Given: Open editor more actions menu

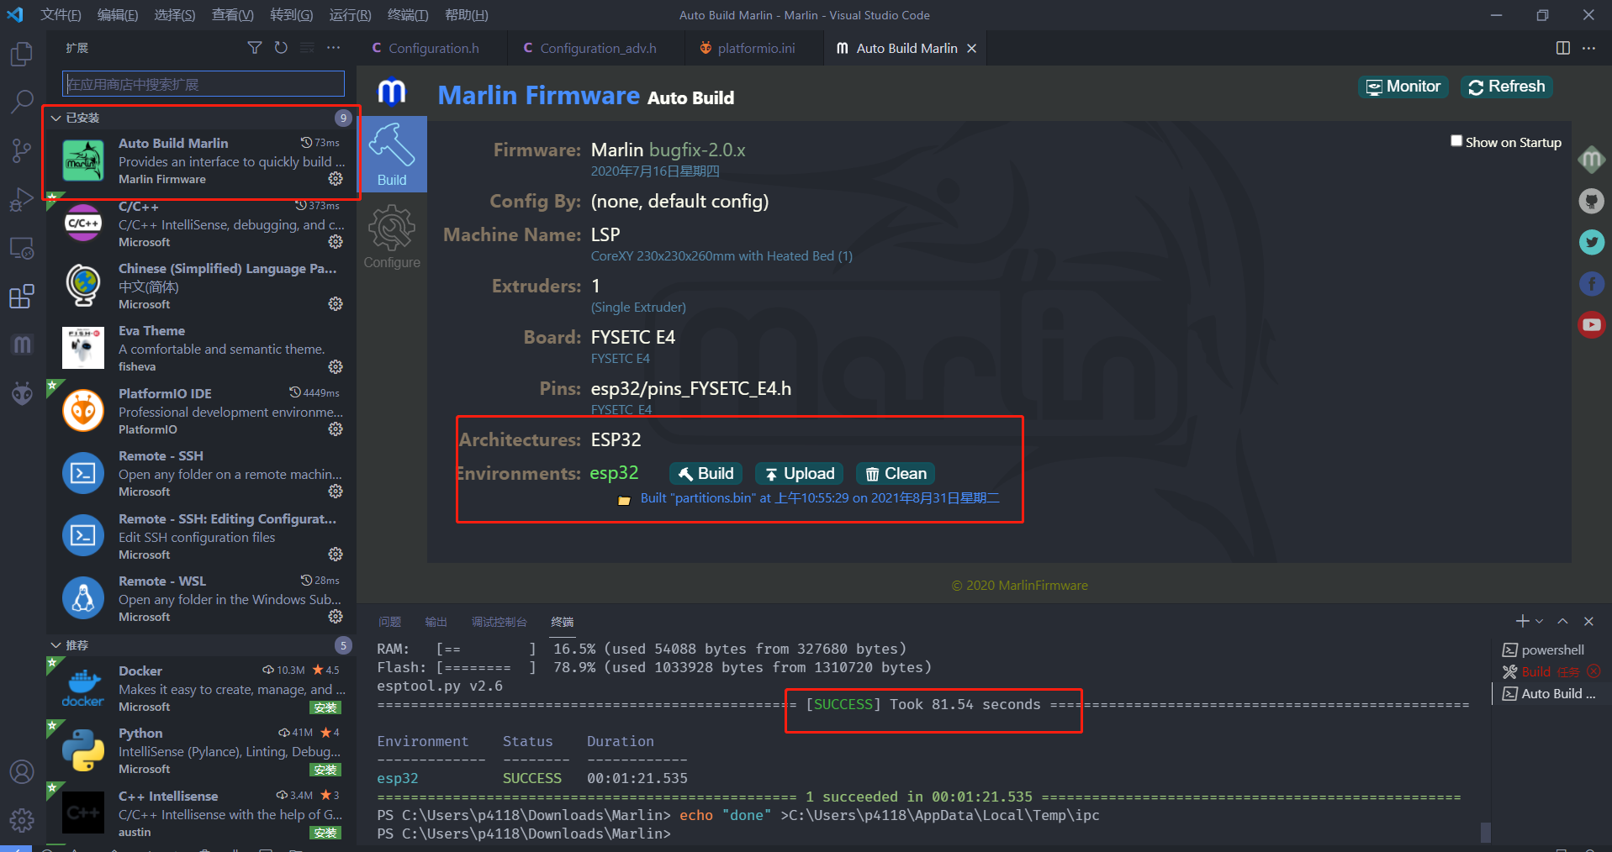Looking at the screenshot, I should click(x=1588, y=48).
